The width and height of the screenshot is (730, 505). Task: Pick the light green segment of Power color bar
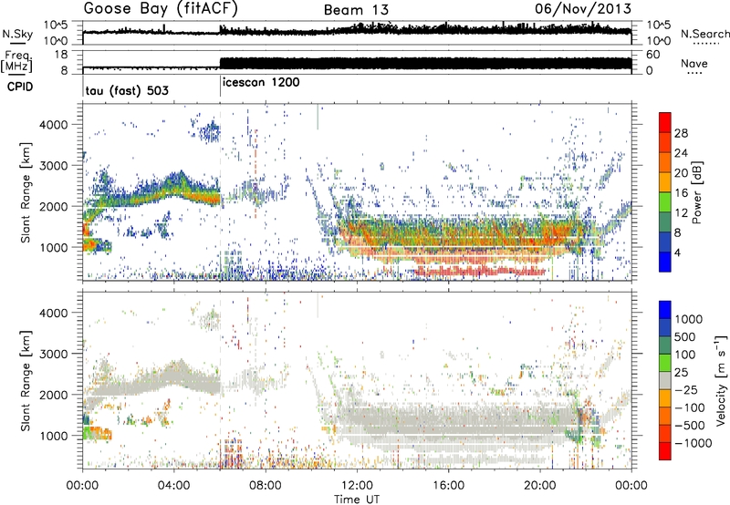click(x=665, y=202)
